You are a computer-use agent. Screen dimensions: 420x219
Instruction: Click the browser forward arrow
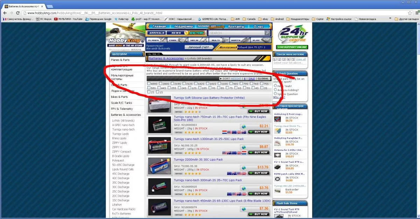(11, 13)
